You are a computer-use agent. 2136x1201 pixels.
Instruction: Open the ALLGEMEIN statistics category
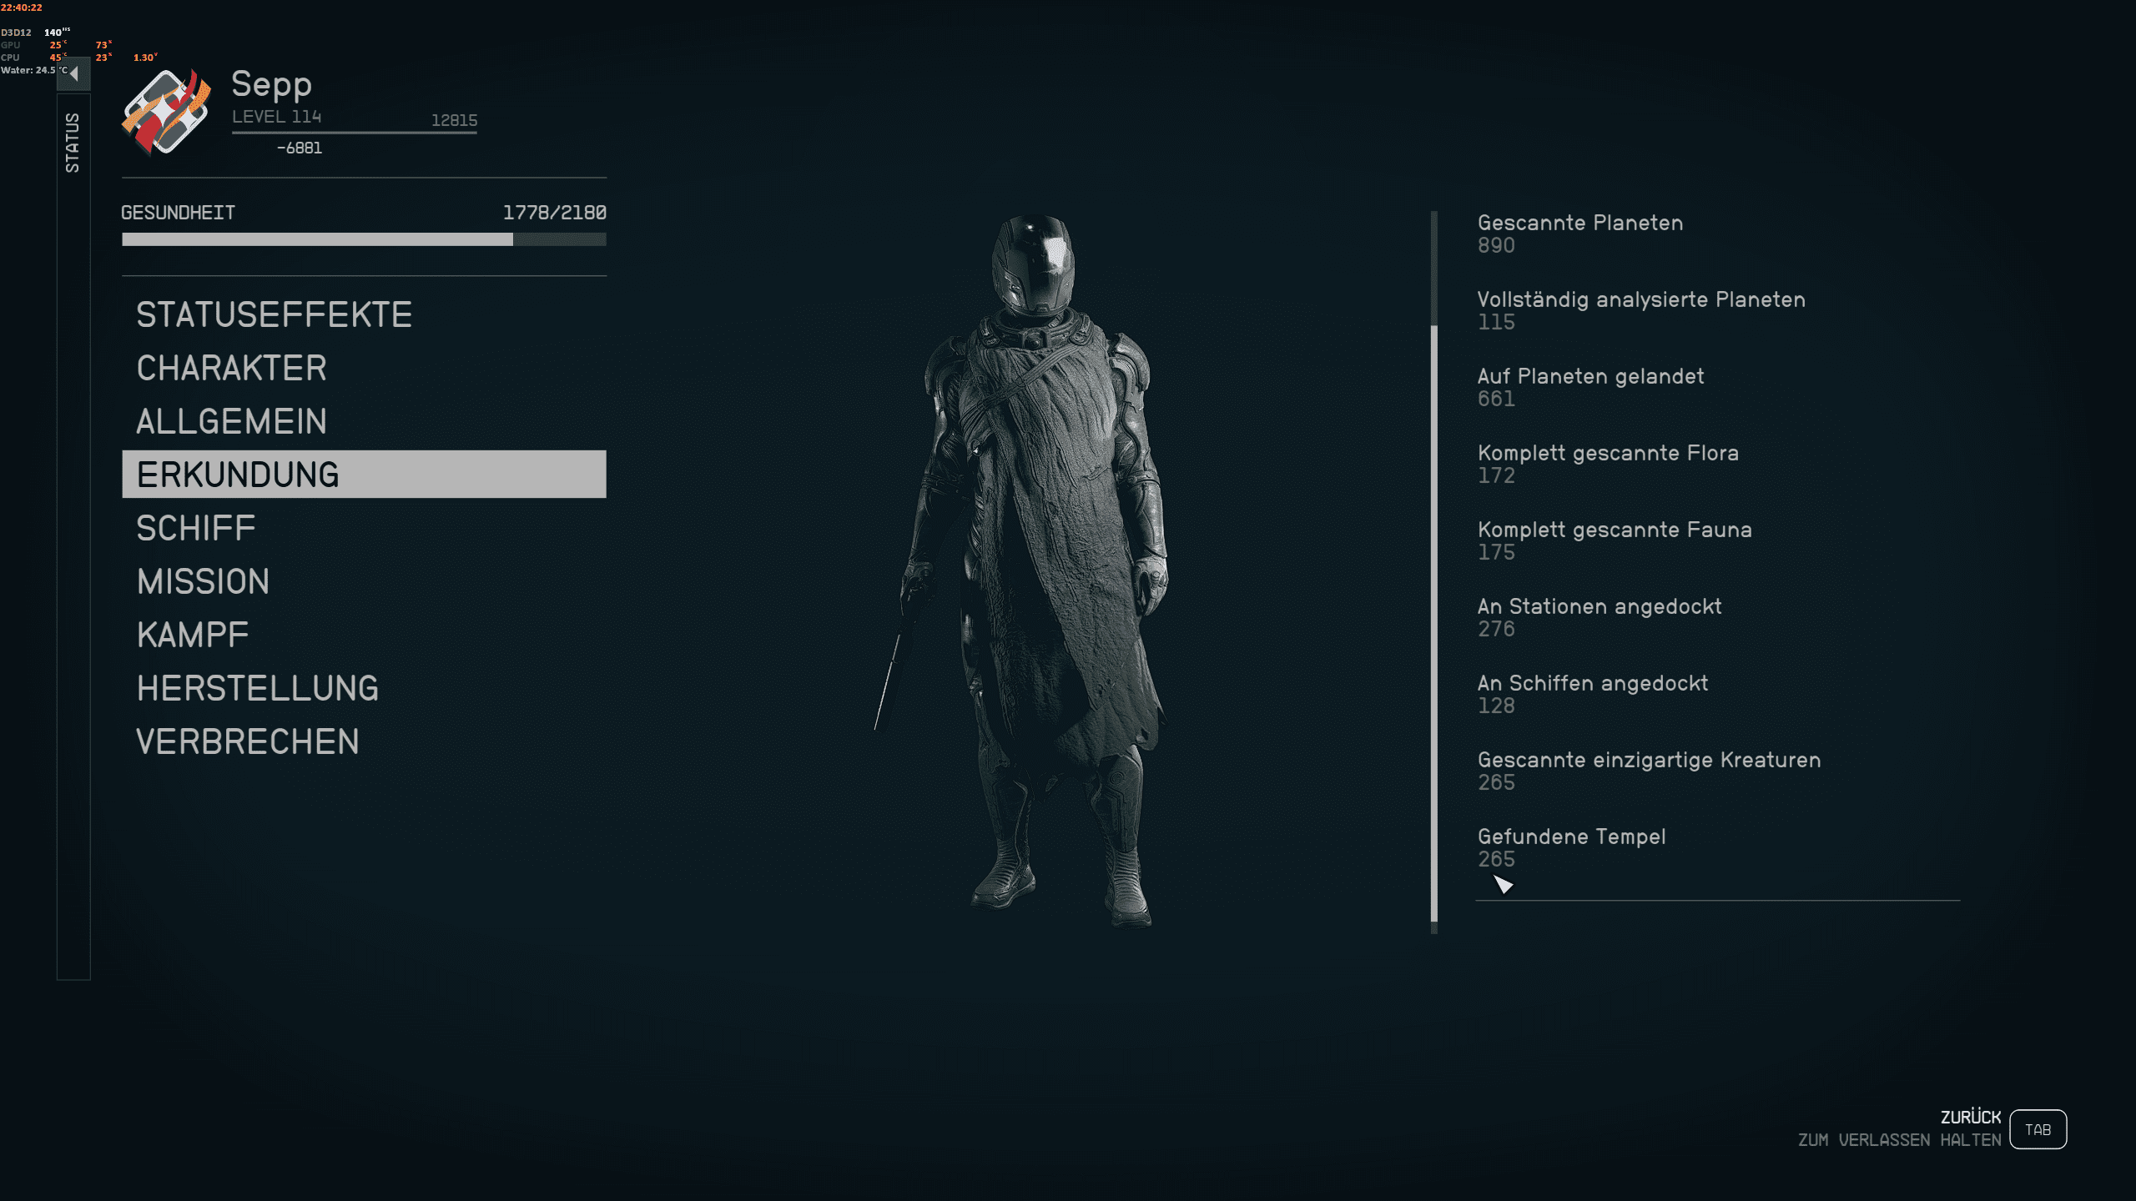(364, 421)
